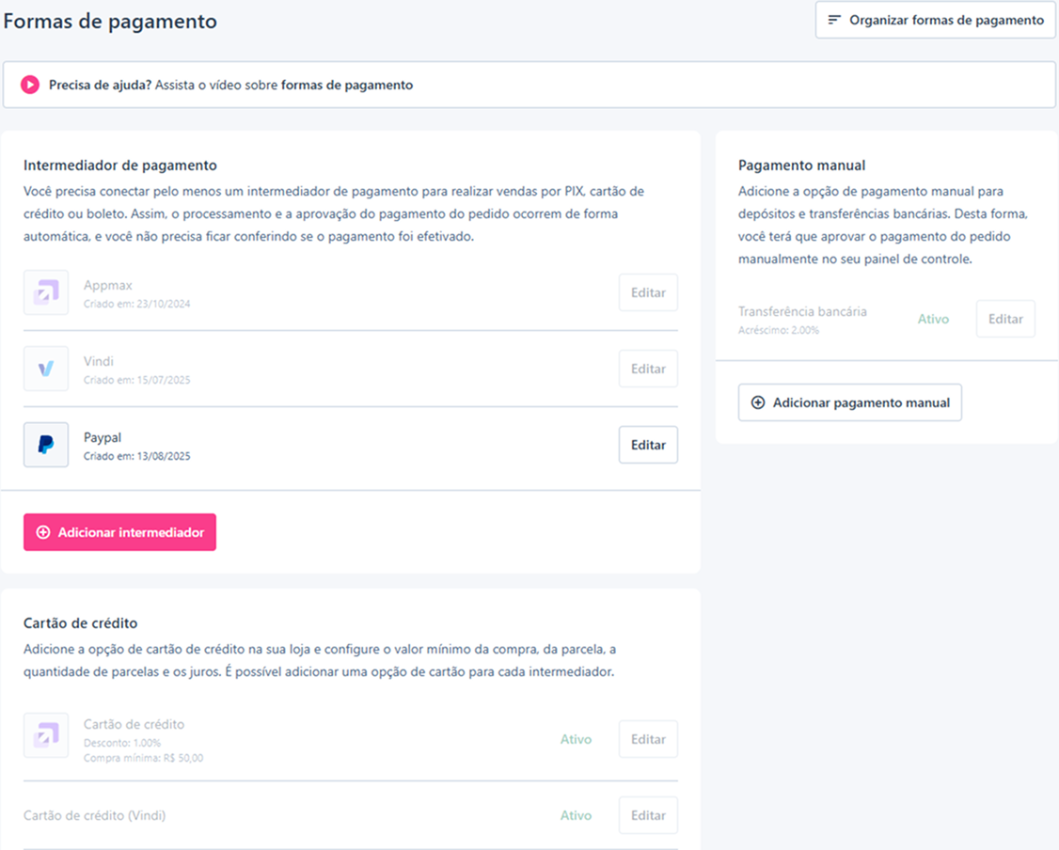Viewport: 1059px width, 850px height.
Task: Edit the Transferência bancária manual payment
Action: pos(1005,319)
